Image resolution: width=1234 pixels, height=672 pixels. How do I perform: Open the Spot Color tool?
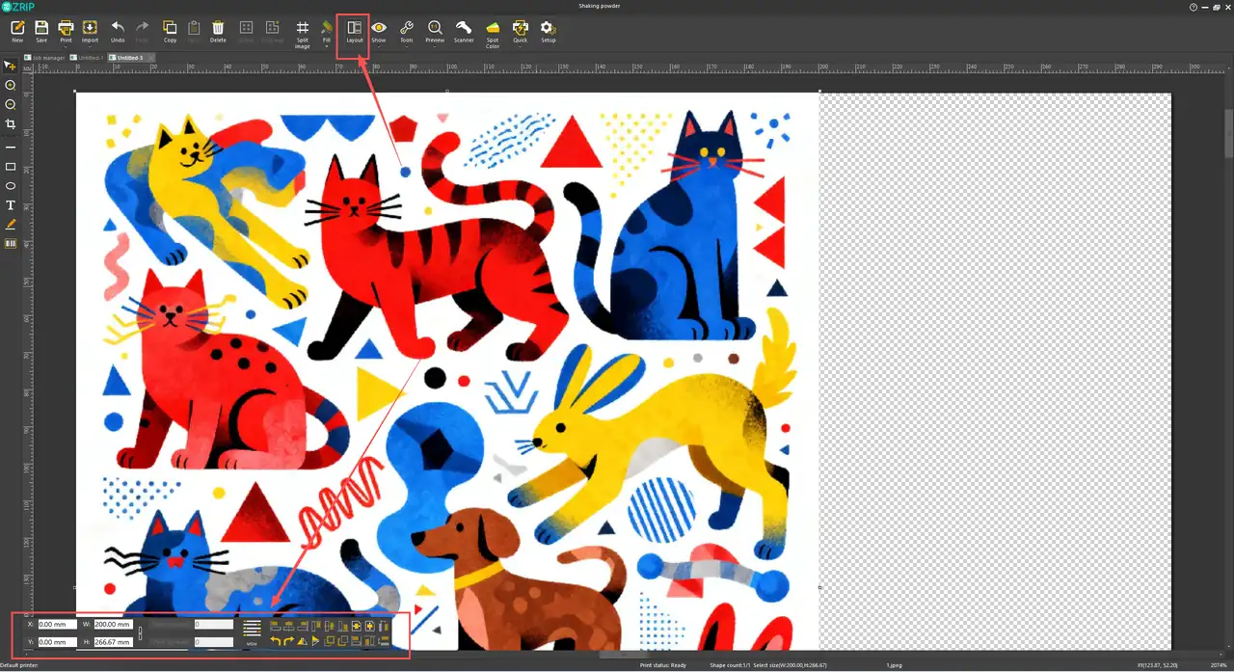point(493,34)
